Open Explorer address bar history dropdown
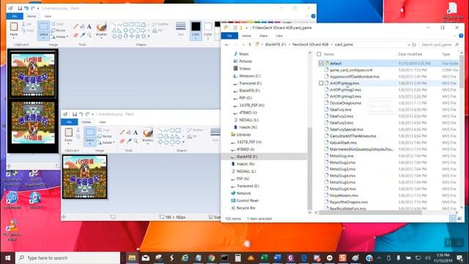The image size is (469, 264). pyautogui.click(x=409, y=45)
